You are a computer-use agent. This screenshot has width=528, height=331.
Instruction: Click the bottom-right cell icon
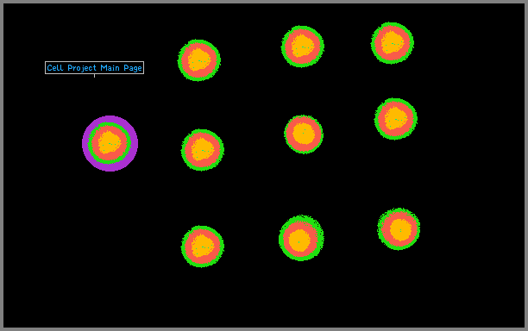[399, 229]
